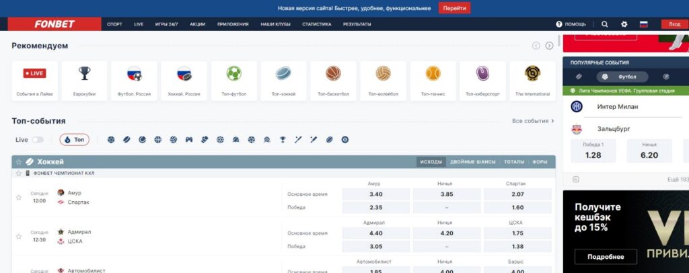Click Подробнее button on cashback banner
Image resolution: width=689 pixels, height=273 pixels.
[x=606, y=257]
